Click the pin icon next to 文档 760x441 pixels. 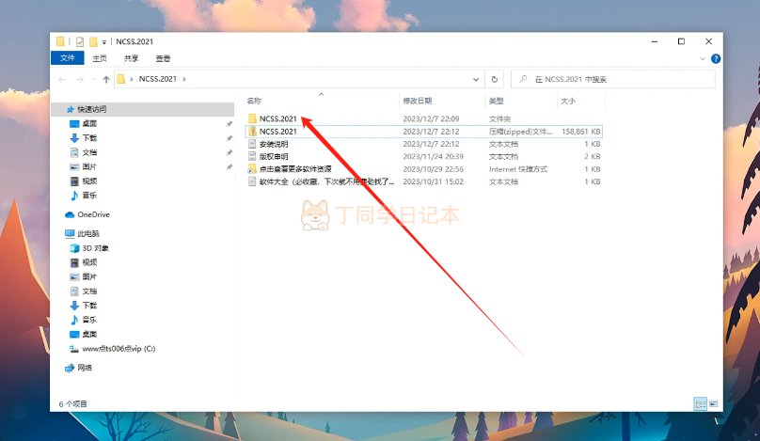[229, 153]
